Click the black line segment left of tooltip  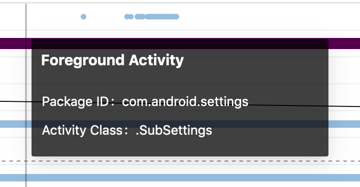tap(14, 100)
